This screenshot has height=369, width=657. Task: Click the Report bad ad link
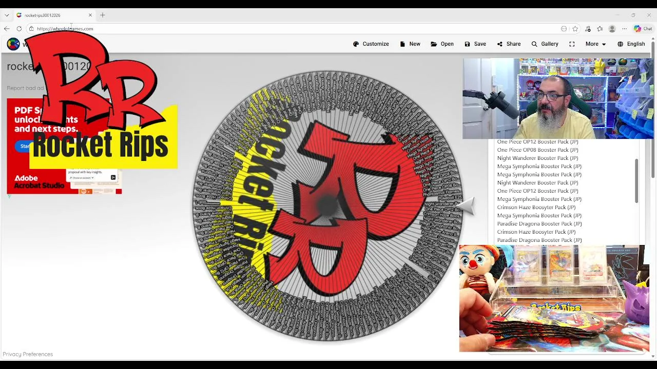[x=25, y=88]
